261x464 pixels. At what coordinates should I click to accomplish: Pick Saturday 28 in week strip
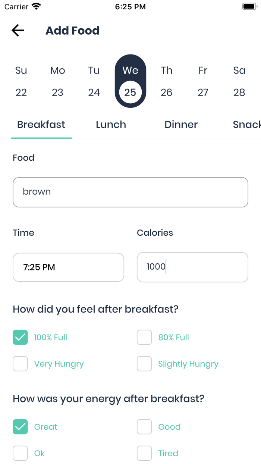pyautogui.click(x=239, y=81)
